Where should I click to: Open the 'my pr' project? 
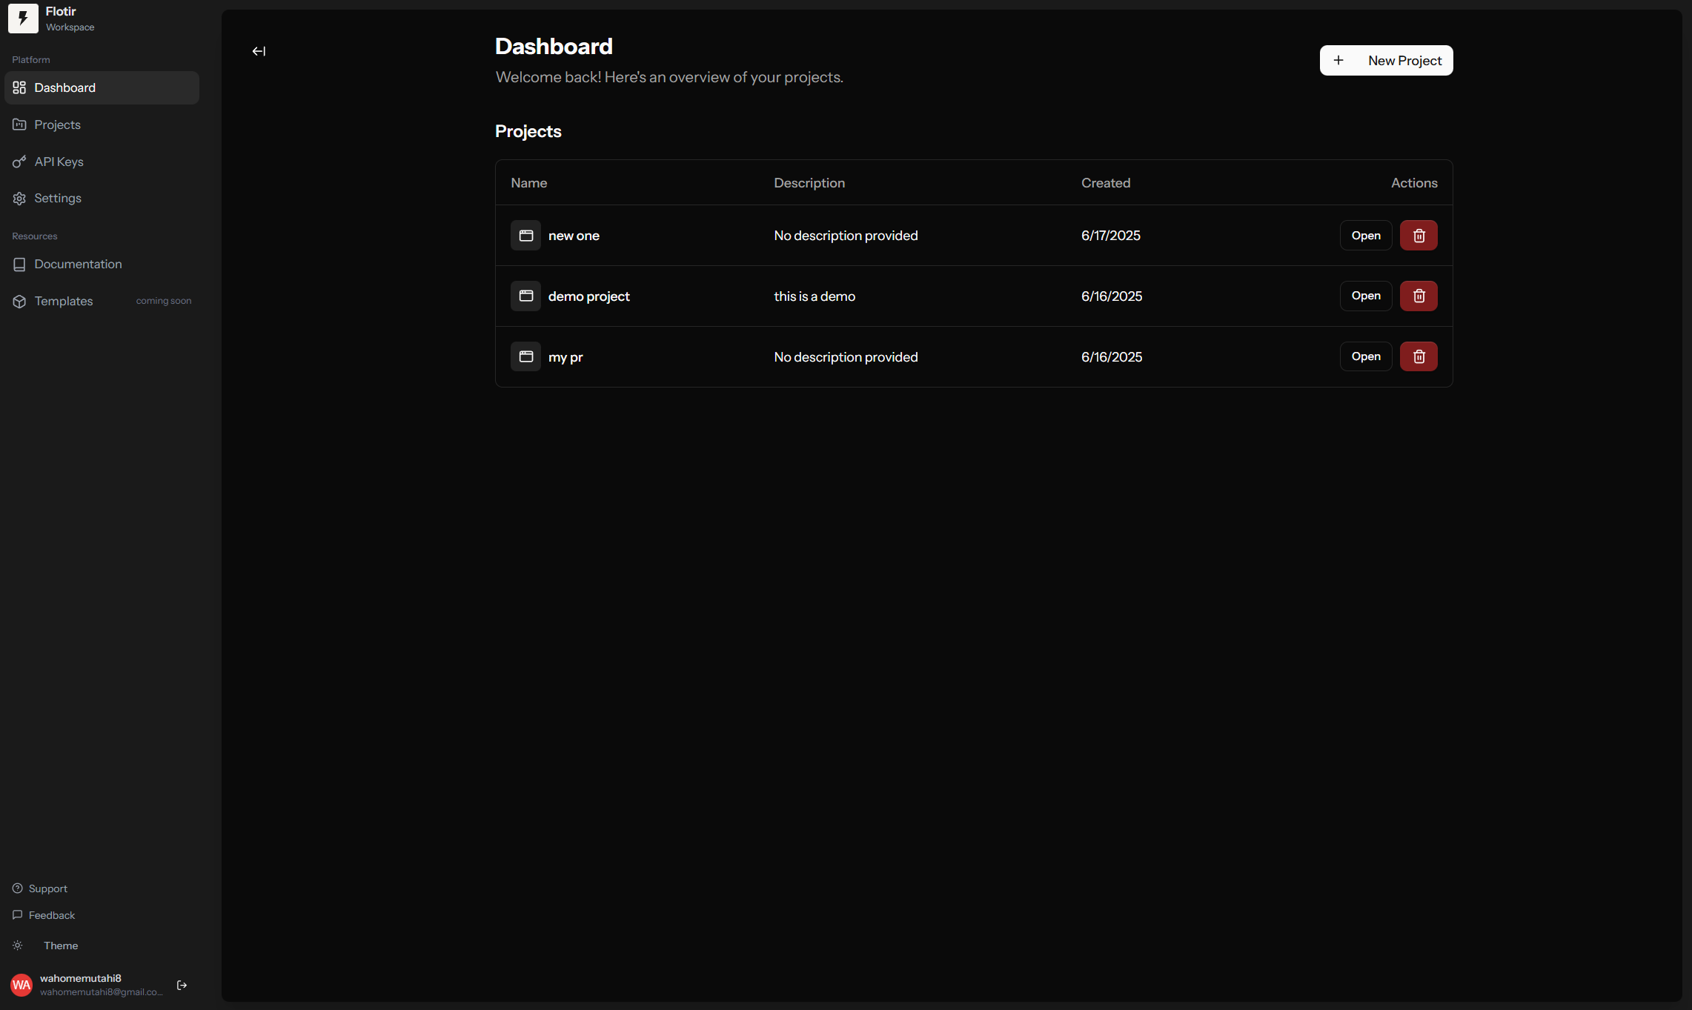point(1365,357)
